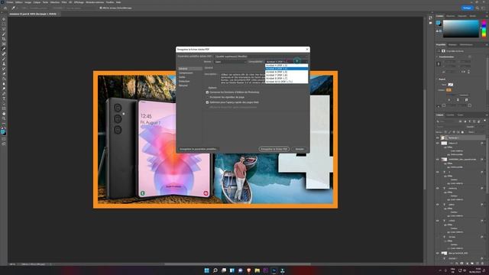Select the Spot Healing Brush tool
The width and height of the screenshot is (489, 275).
[x=4, y=54]
